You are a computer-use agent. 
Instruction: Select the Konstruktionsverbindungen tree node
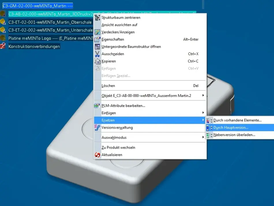click(34, 46)
